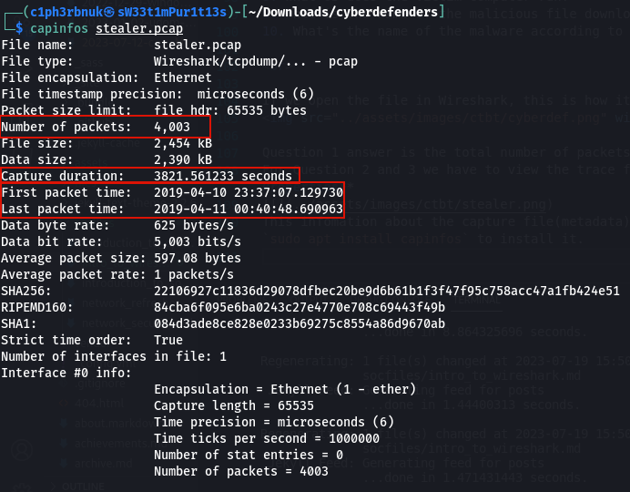Click the Capture duration 3821.561233 seconds value
Viewport: 630px width, 492px height.
(222, 176)
